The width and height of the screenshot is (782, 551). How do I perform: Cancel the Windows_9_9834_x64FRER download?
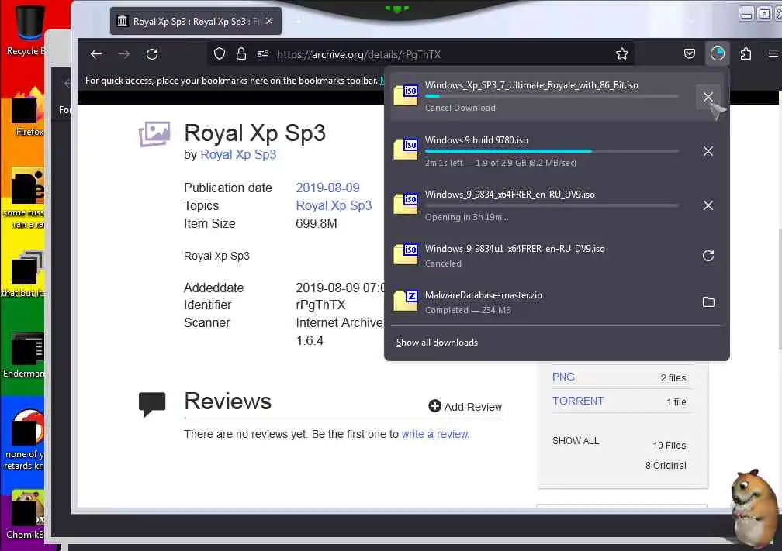[708, 205]
